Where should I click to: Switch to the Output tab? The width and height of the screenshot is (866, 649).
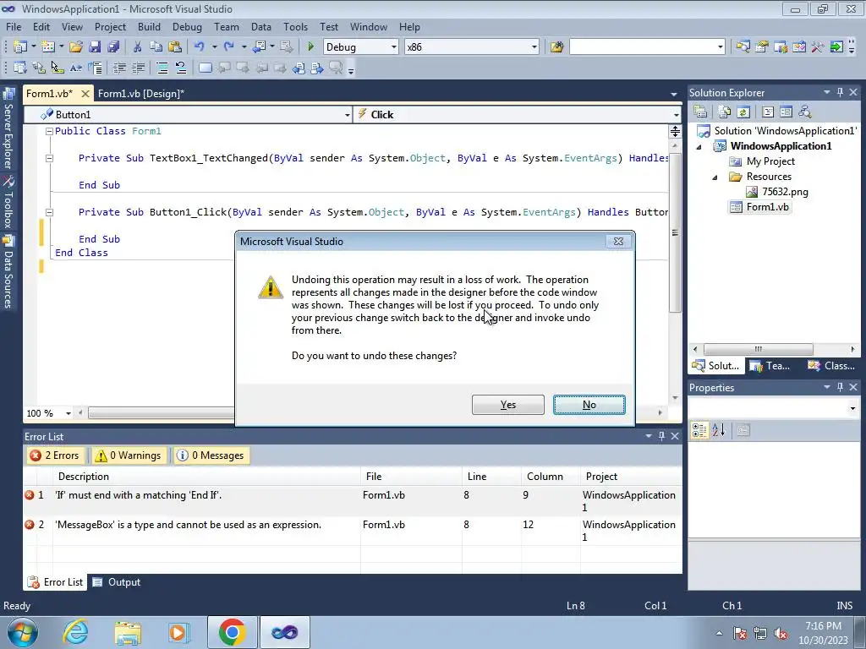click(117, 582)
